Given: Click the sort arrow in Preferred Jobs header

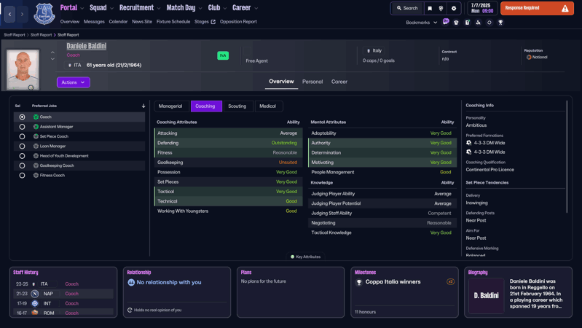Looking at the screenshot, I should [x=143, y=106].
